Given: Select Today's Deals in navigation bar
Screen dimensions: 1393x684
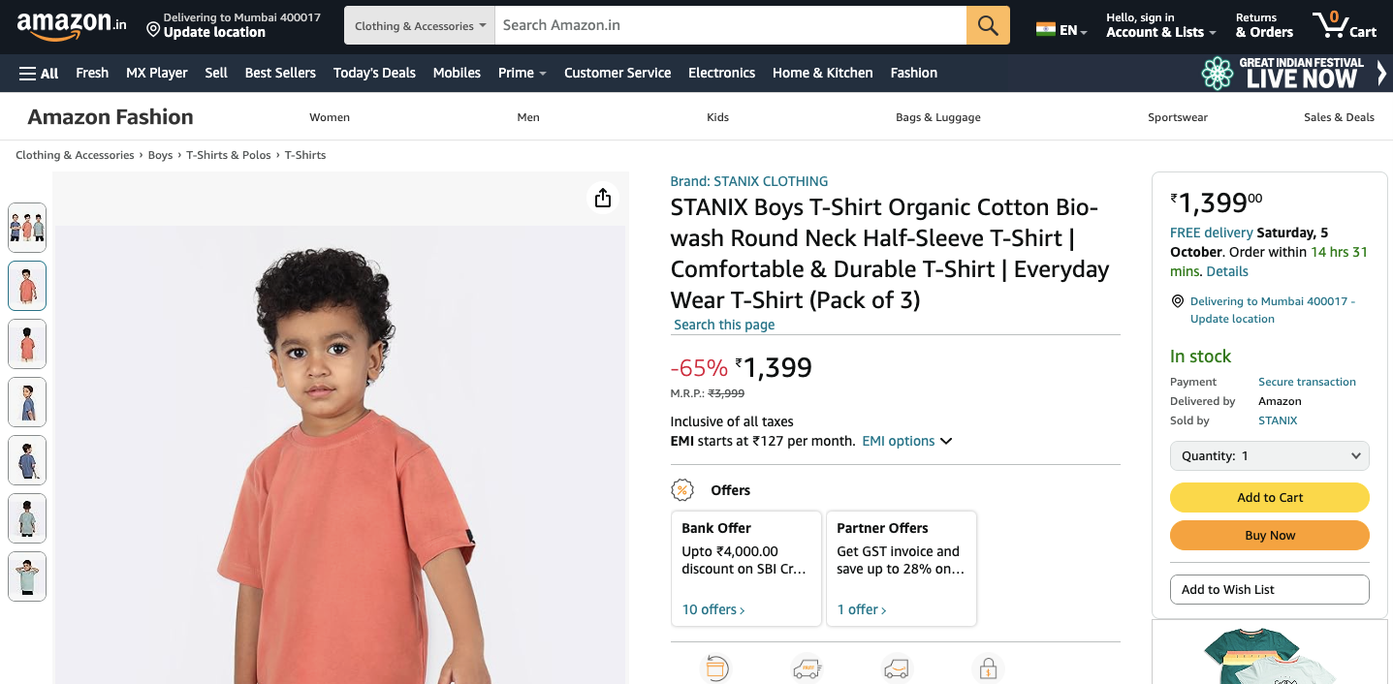Looking at the screenshot, I should tap(374, 73).
